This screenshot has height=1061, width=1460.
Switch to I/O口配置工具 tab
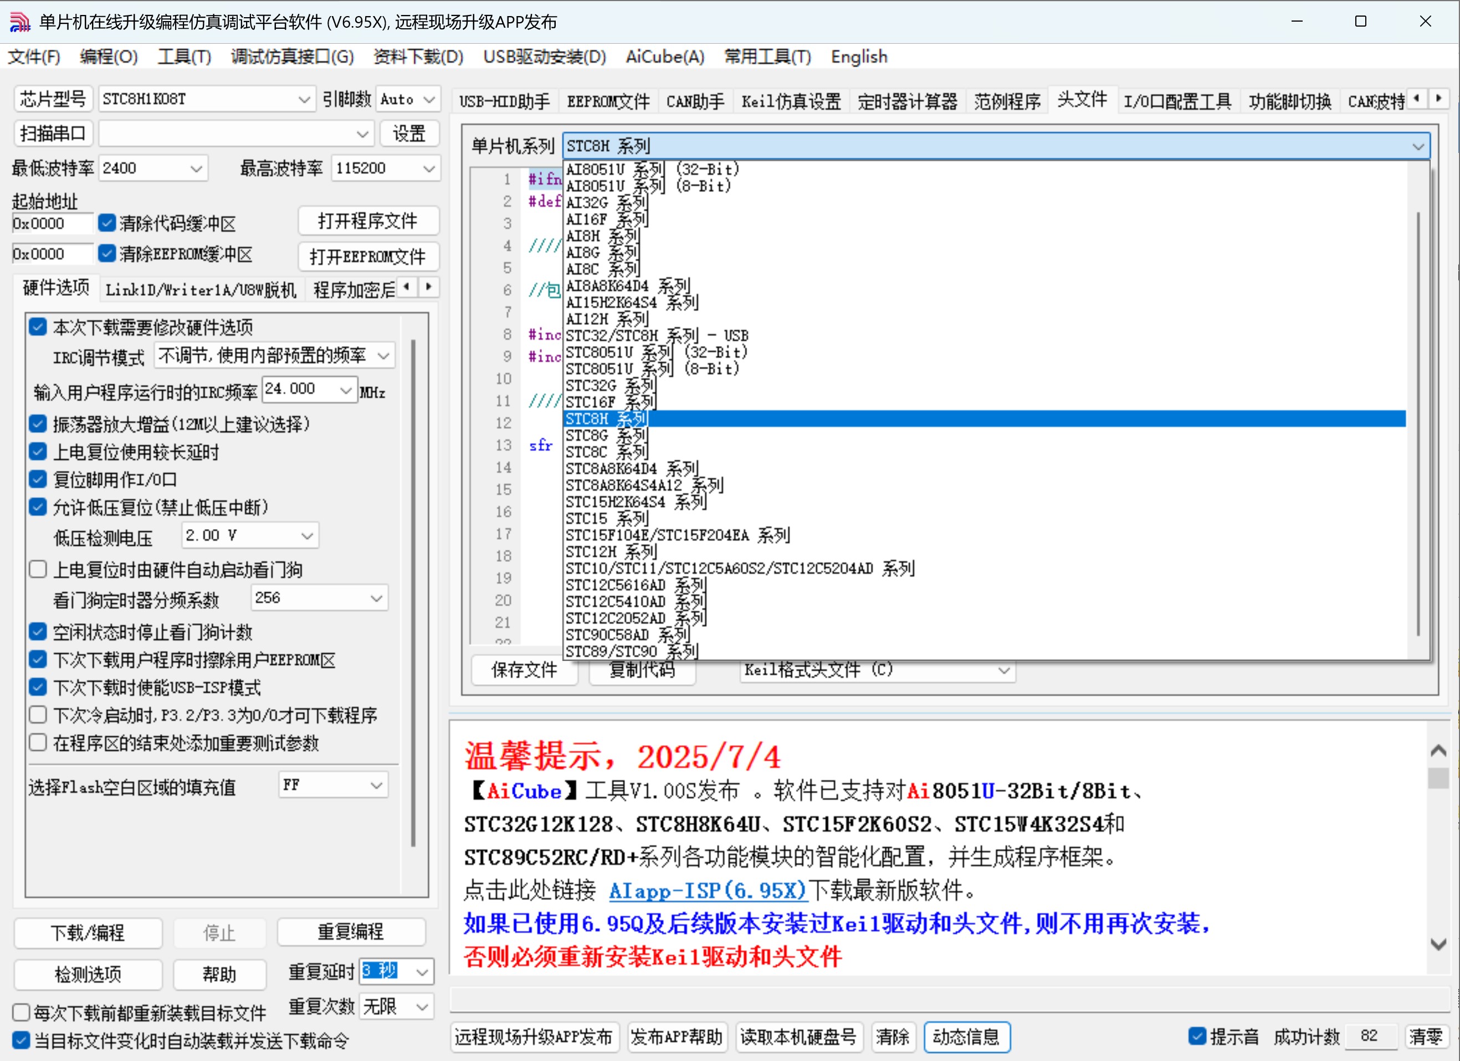(1177, 101)
